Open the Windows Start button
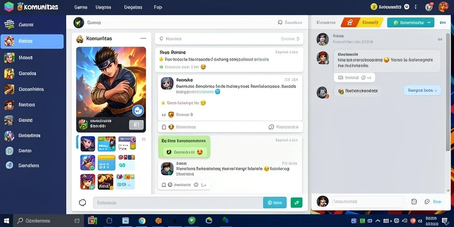The height and width of the screenshot is (227, 454). pos(6,221)
